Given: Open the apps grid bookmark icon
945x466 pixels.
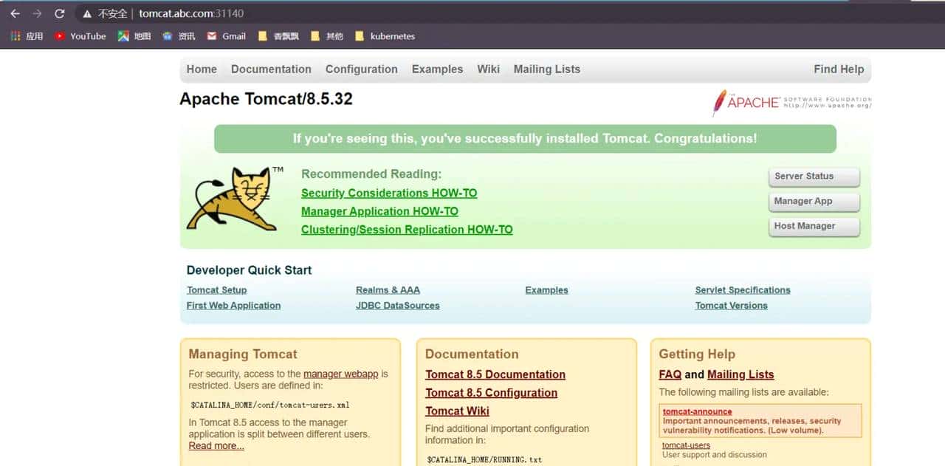Looking at the screenshot, I should (16, 35).
